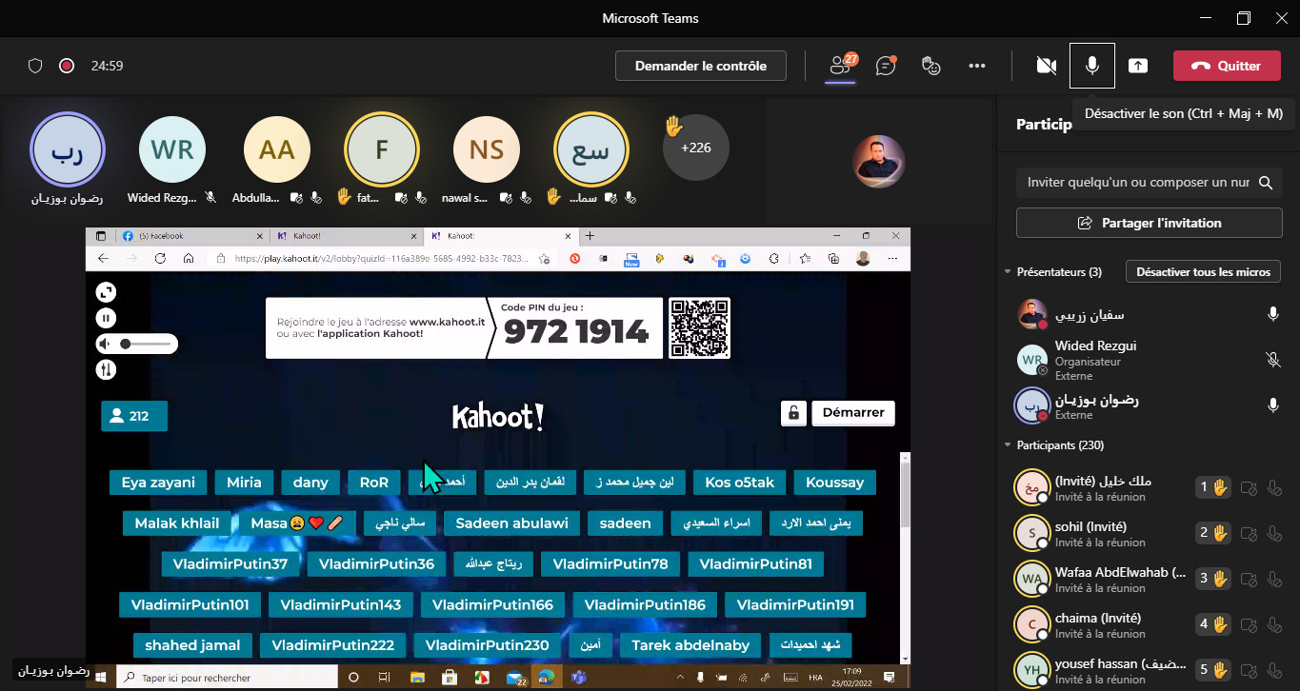Open the Kahoot game settings sliders icon
The width and height of the screenshot is (1300, 691).
pyautogui.click(x=106, y=369)
